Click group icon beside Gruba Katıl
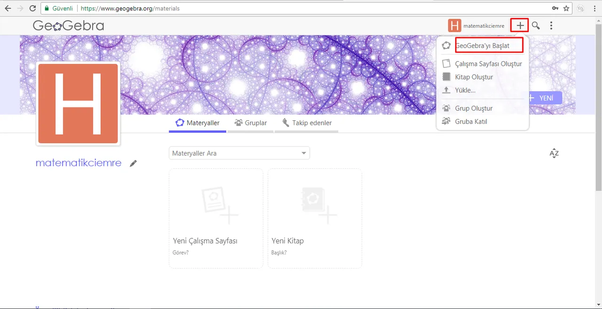602x309 pixels. pos(446,121)
